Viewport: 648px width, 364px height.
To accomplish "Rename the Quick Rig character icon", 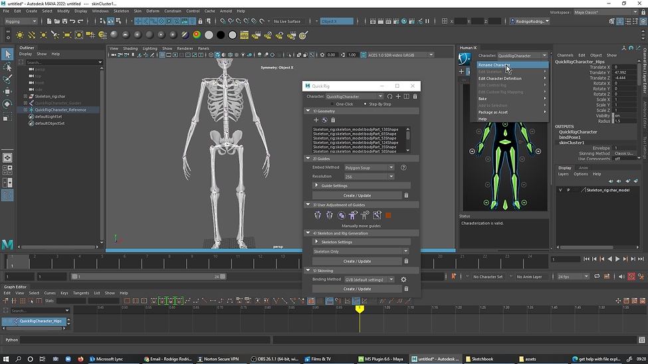I will (407, 96).
